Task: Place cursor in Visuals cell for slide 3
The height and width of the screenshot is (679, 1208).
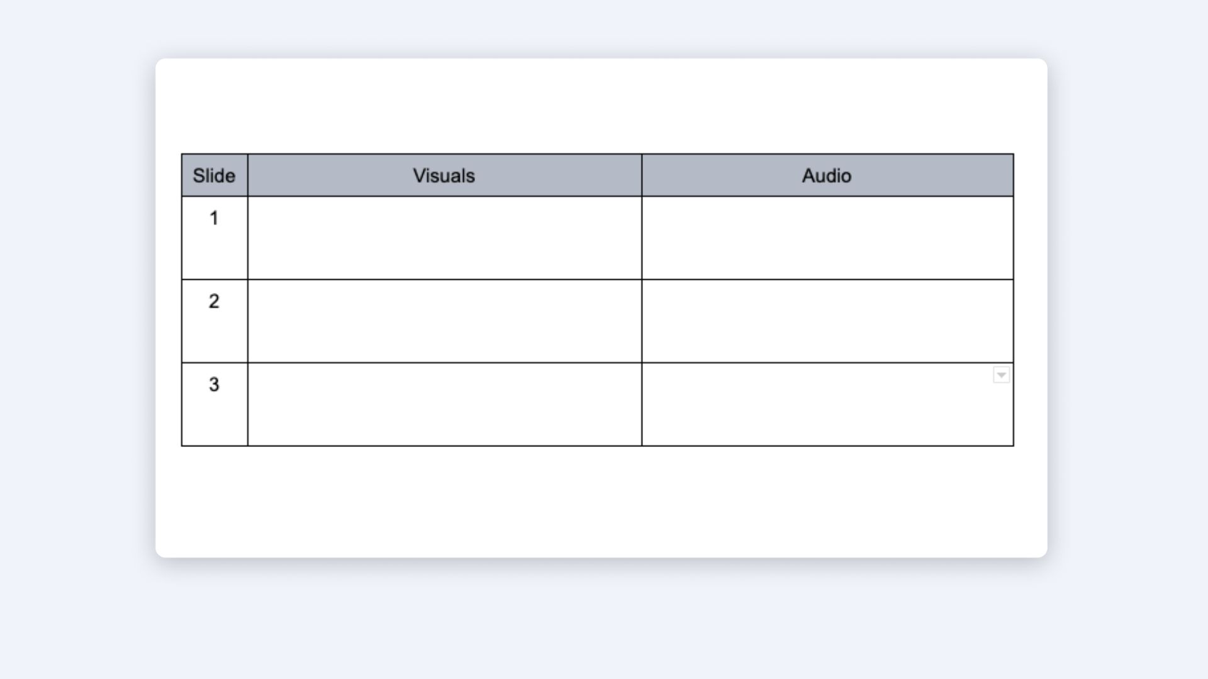Action: [x=444, y=404]
